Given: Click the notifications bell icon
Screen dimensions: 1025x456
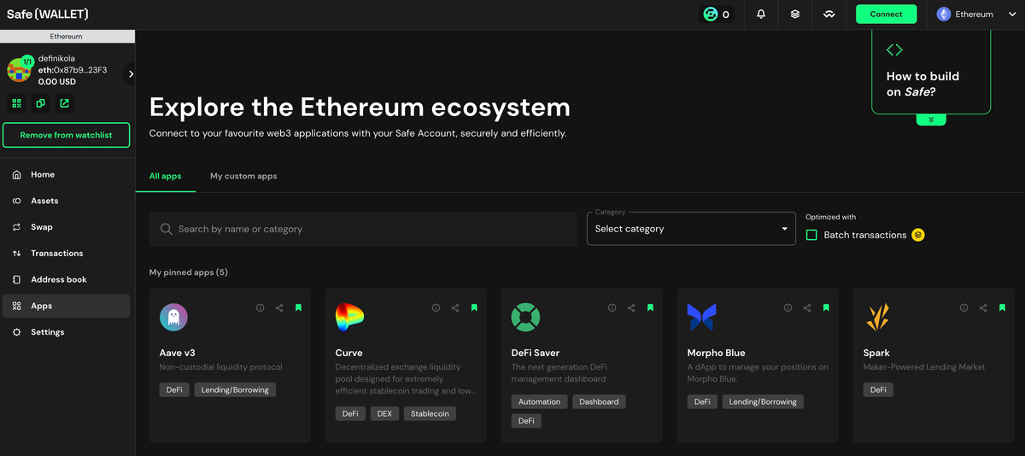Looking at the screenshot, I should 761,15.
